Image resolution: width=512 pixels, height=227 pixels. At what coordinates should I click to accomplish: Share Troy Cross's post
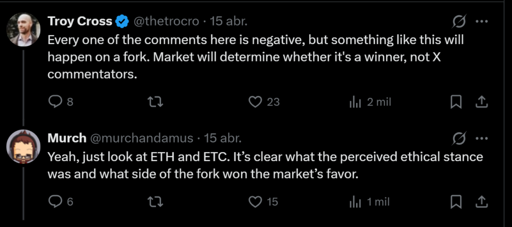click(481, 102)
